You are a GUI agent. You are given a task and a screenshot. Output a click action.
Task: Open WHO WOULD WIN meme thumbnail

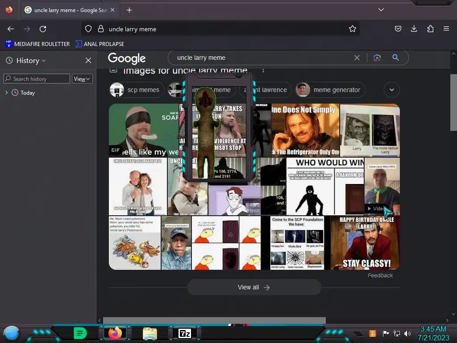tap(325, 186)
